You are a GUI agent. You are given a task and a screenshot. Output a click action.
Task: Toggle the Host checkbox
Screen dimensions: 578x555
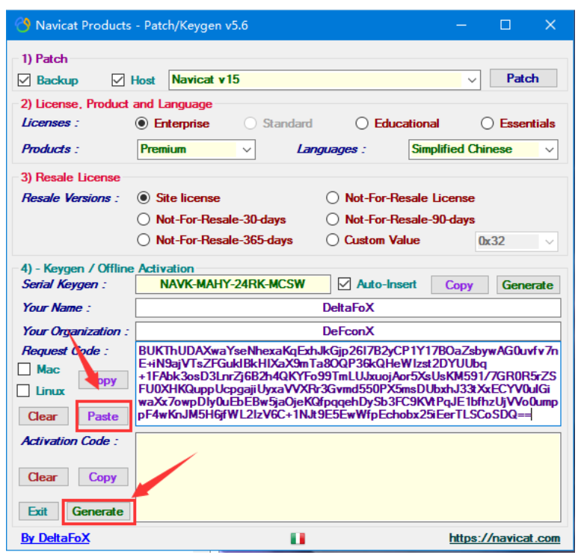(x=118, y=80)
